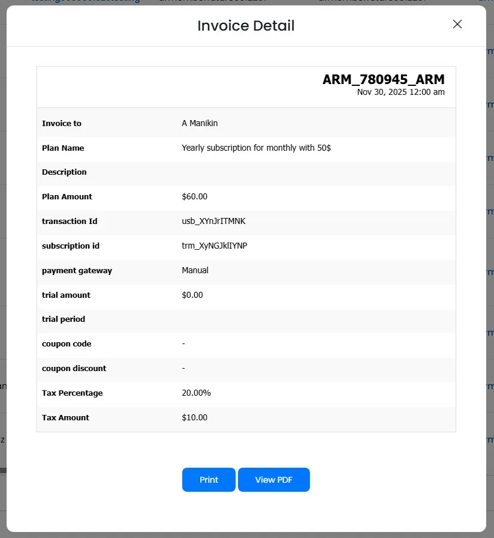Click the trial amount value $0.00
Screen dimensions: 494x538
(193, 295)
